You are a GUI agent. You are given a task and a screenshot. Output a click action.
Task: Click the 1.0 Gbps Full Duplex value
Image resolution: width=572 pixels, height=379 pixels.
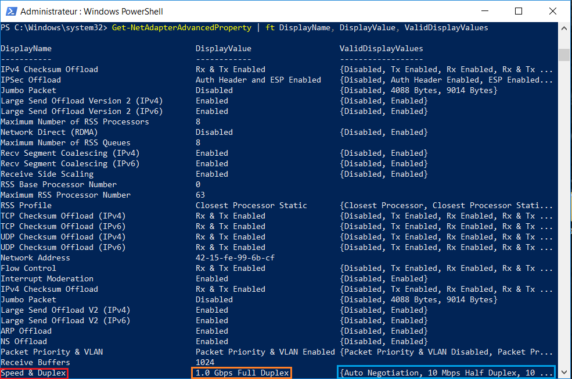(242, 373)
